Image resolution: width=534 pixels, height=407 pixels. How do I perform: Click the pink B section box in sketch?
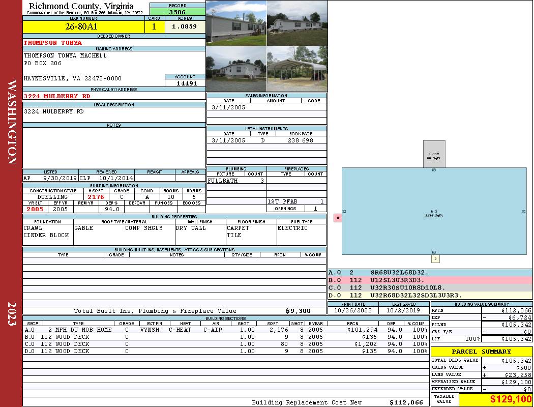coord(337,218)
